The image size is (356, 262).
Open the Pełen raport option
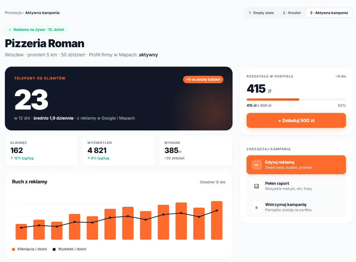[296, 186]
